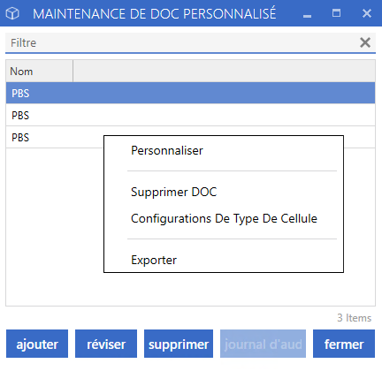Maximize the Maintenance de doc window
Viewport: 382px width, 371px height.
point(336,13)
